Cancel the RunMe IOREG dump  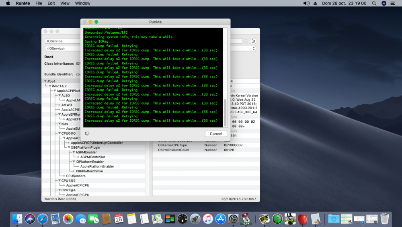(216, 134)
